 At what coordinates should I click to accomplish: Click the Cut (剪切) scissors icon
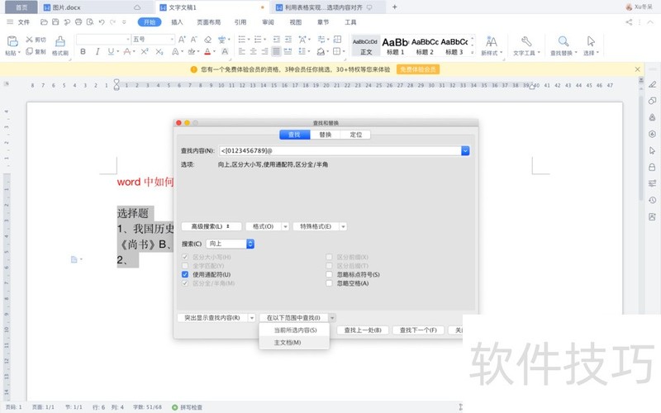[x=30, y=39]
